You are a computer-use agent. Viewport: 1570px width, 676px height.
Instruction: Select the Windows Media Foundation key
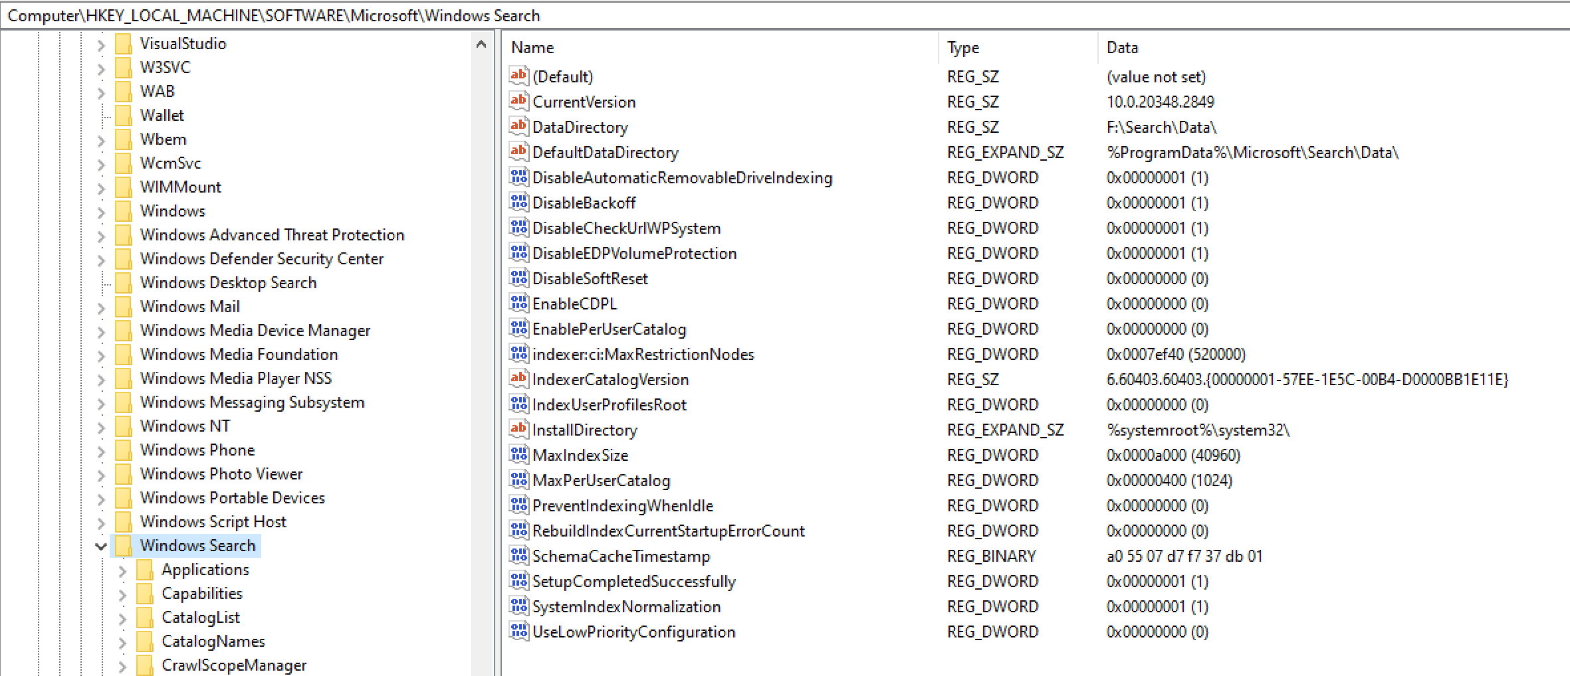(239, 354)
